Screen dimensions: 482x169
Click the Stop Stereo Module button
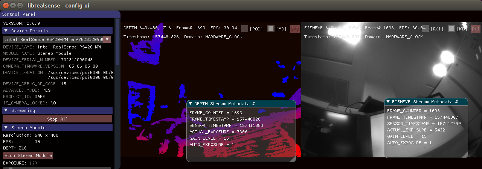28,155
